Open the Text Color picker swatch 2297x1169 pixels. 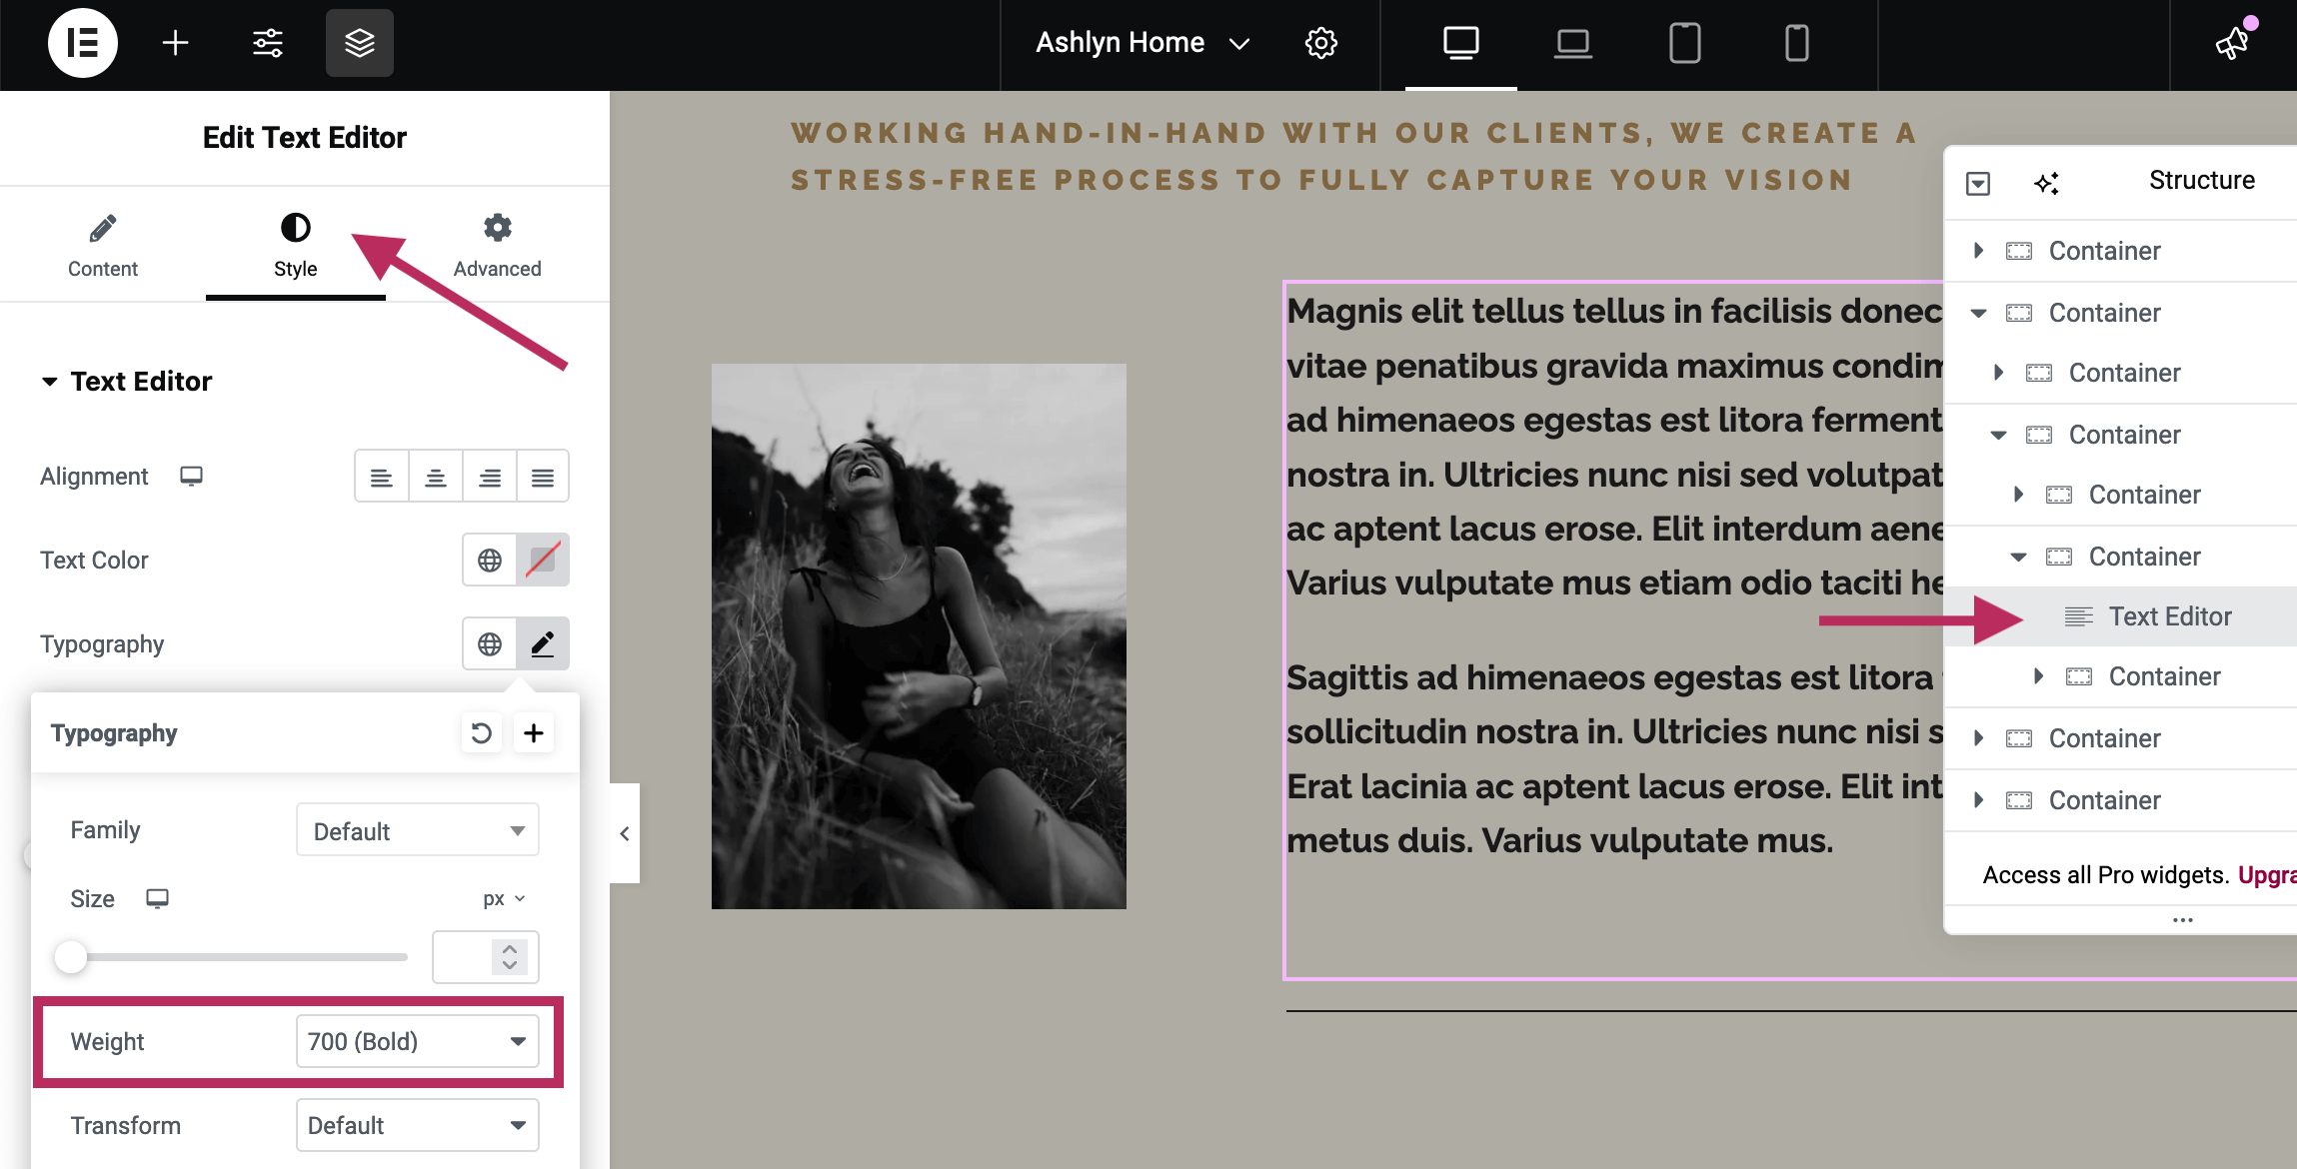pos(543,560)
